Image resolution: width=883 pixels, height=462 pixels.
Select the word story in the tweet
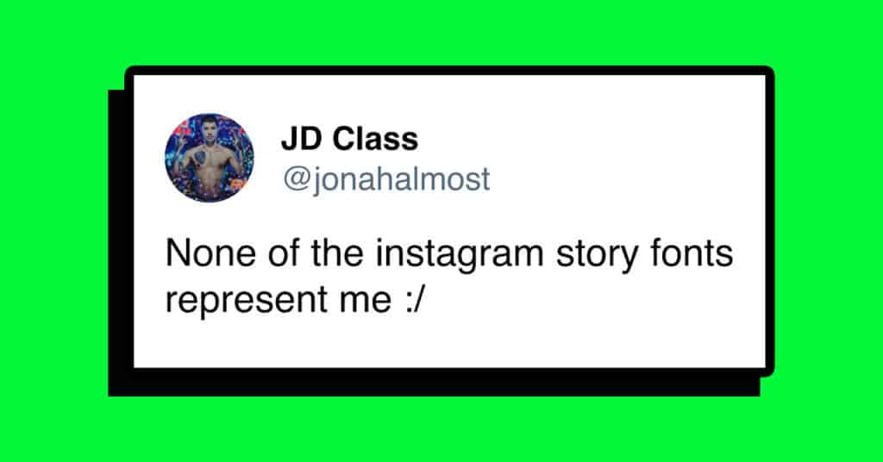[597, 255]
